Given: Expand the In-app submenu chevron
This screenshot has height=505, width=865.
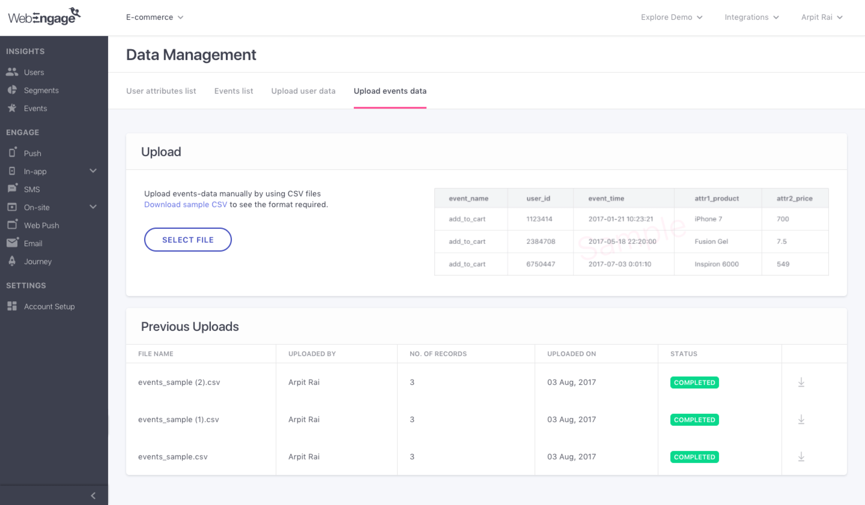Looking at the screenshot, I should pos(93,171).
